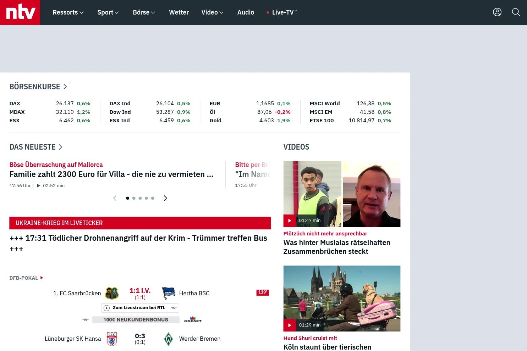The image size is (527, 351).
Task: Open the user account icon
Action: click(x=497, y=12)
